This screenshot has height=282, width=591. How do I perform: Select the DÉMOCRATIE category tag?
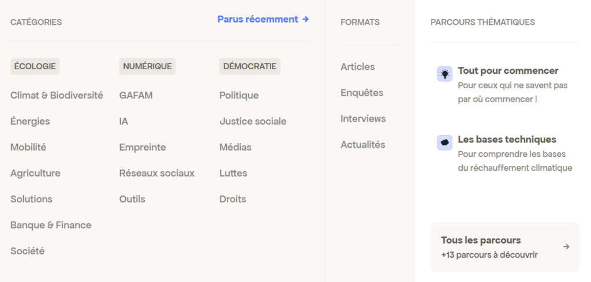250,66
